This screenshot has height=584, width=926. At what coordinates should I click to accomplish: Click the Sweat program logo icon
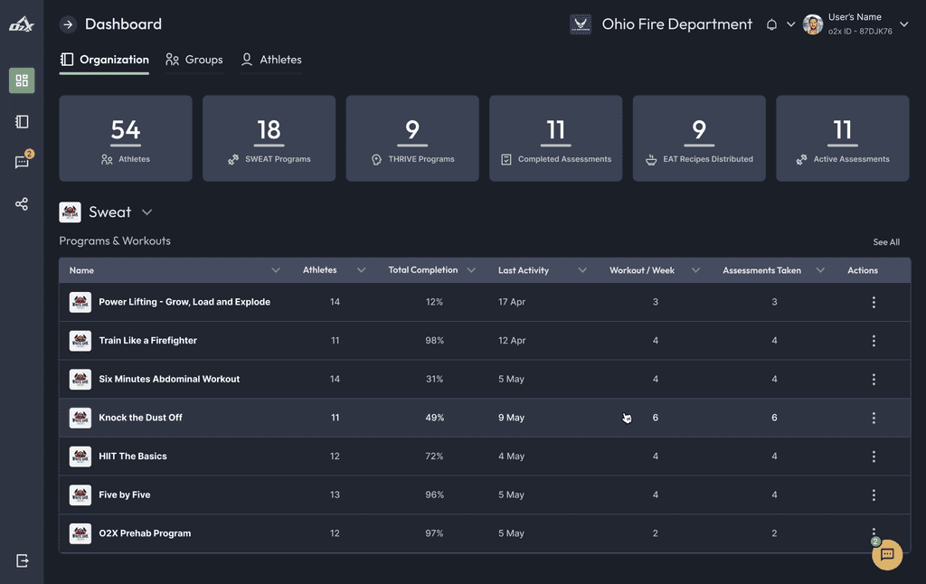(x=70, y=212)
